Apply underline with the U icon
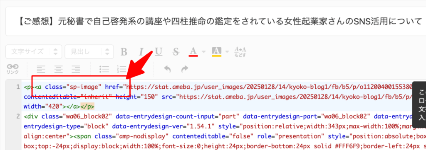426x150 pixels. coord(159,51)
